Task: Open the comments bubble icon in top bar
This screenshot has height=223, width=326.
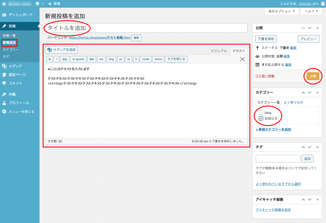Action: 37,4
